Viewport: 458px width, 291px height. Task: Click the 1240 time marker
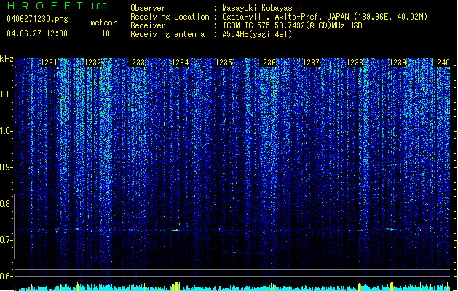click(441, 63)
